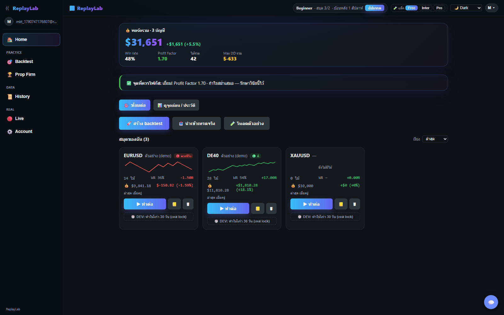
Task: Click the EURUSD win rate 'WR 36%'
Action: coord(157,178)
